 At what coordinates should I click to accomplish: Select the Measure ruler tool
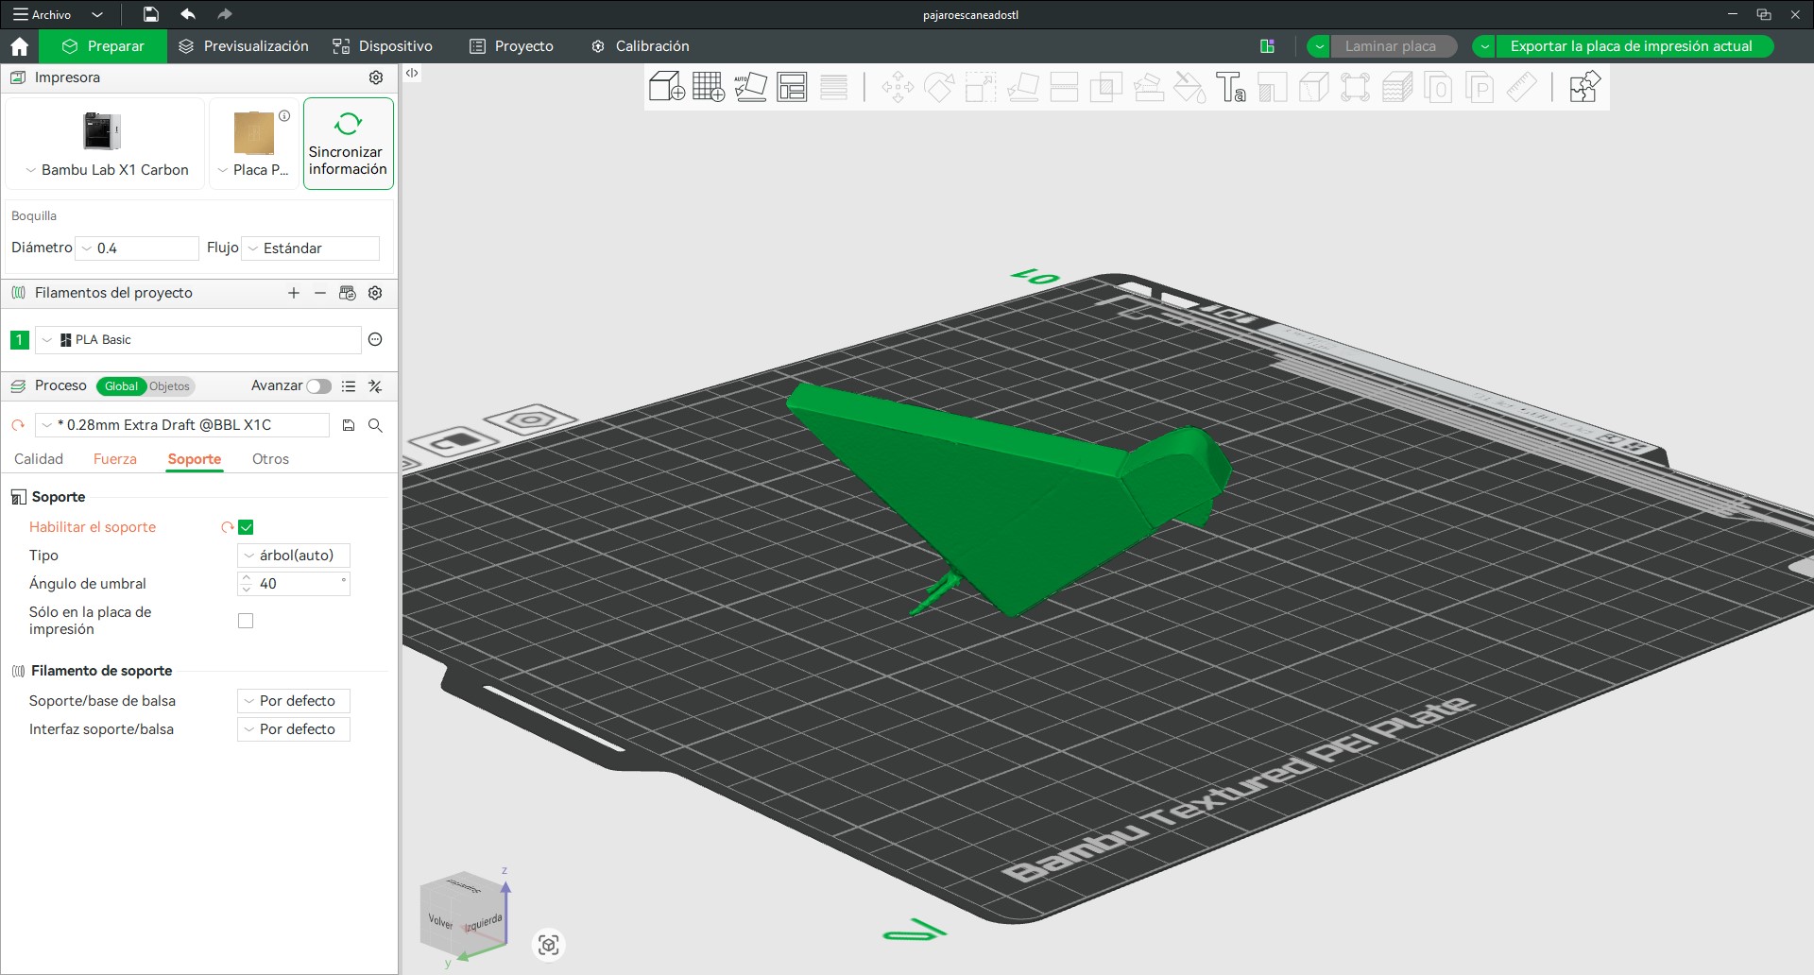click(1521, 88)
